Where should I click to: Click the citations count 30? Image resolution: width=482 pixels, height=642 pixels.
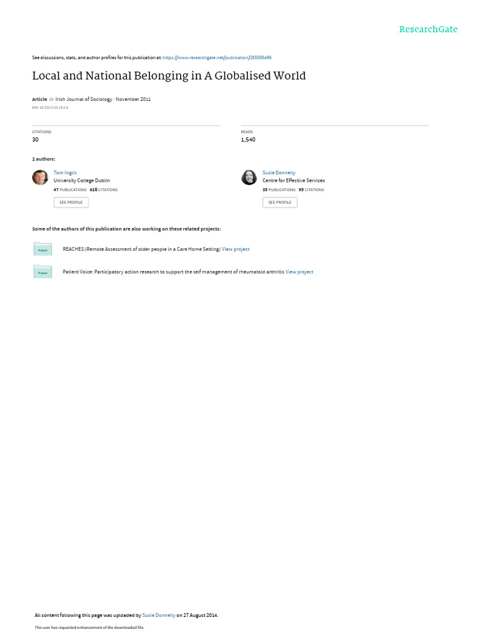click(x=35, y=140)
